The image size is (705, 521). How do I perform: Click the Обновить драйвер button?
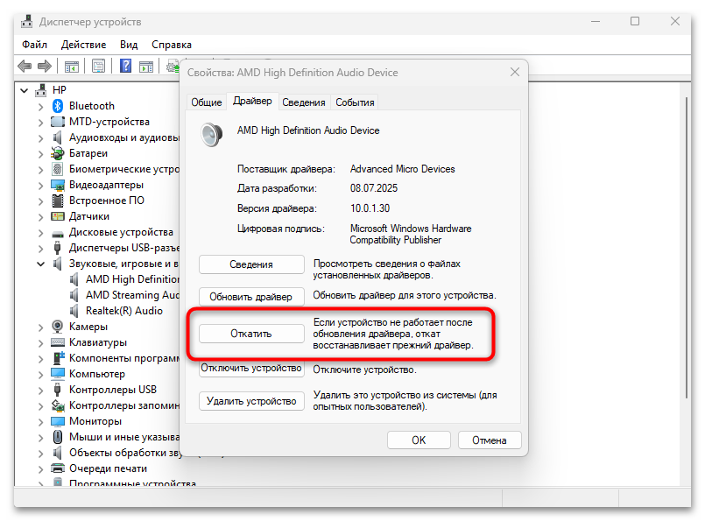[251, 297]
